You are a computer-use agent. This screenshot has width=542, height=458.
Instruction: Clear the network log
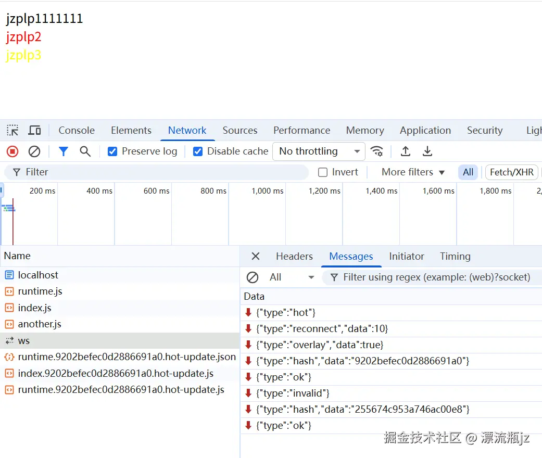(x=34, y=151)
